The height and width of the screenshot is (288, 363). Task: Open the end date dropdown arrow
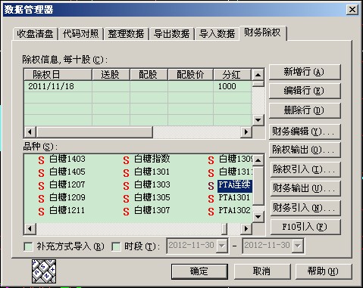pyautogui.click(x=298, y=246)
